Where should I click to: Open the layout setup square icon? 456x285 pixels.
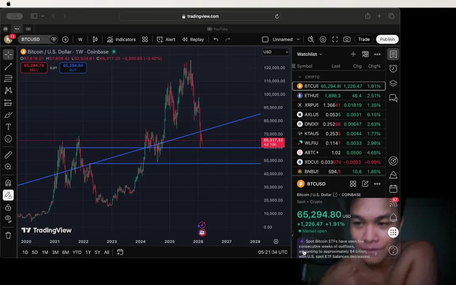[265, 39]
